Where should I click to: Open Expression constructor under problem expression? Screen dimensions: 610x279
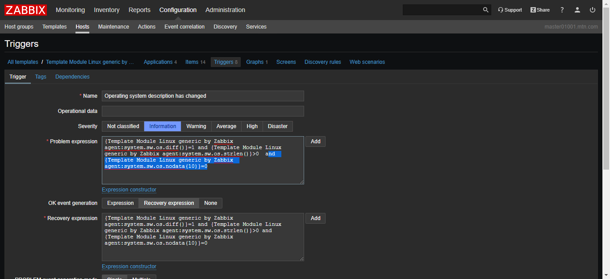(x=129, y=189)
